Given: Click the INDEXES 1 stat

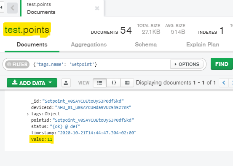Looking at the screenshot, I should tap(211, 30).
